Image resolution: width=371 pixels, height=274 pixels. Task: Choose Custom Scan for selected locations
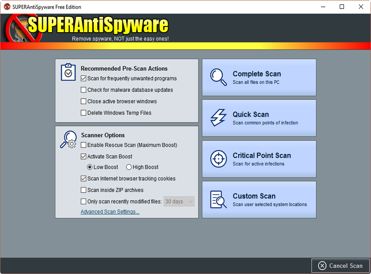point(259,199)
